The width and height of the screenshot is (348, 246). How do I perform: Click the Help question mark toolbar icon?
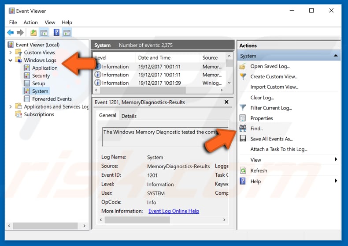pyautogui.click(x=56, y=33)
